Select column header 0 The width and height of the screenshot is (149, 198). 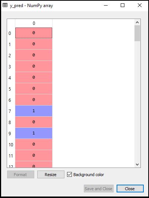click(x=34, y=23)
